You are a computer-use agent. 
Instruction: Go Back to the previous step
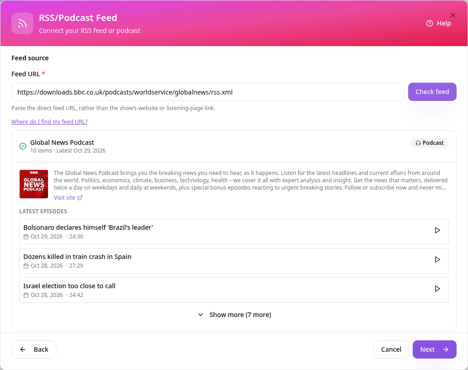point(34,349)
